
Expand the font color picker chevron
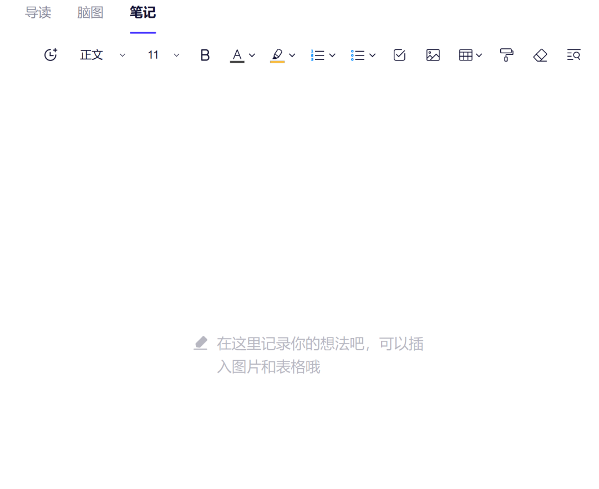tap(252, 55)
